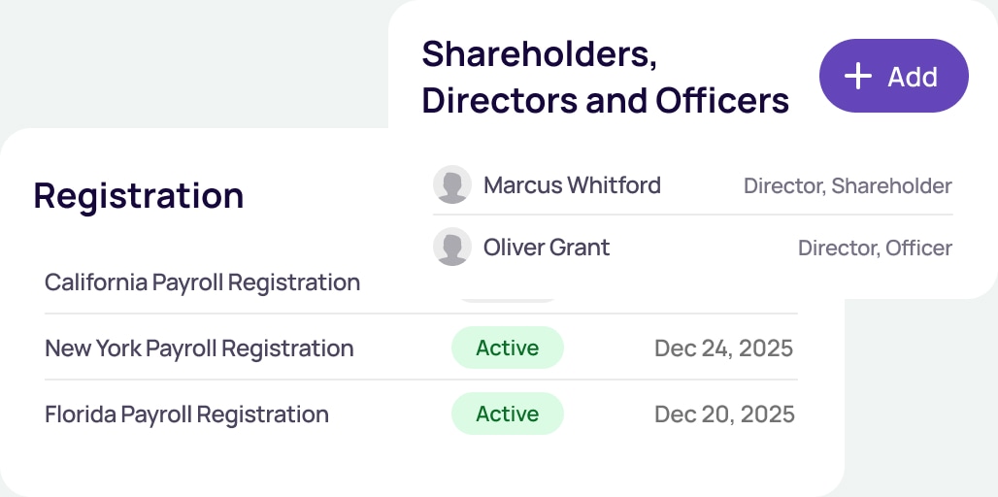998x497 pixels.
Task: Click the Registration heading
Action: point(138,195)
